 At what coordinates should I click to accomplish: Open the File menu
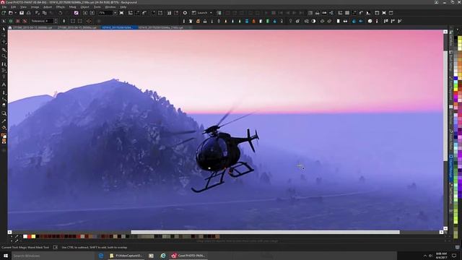pyautogui.click(x=4, y=6)
